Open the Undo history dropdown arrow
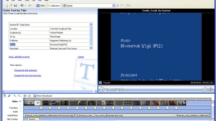The width and height of the screenshot is (216, 121). [x=25, y=6]
